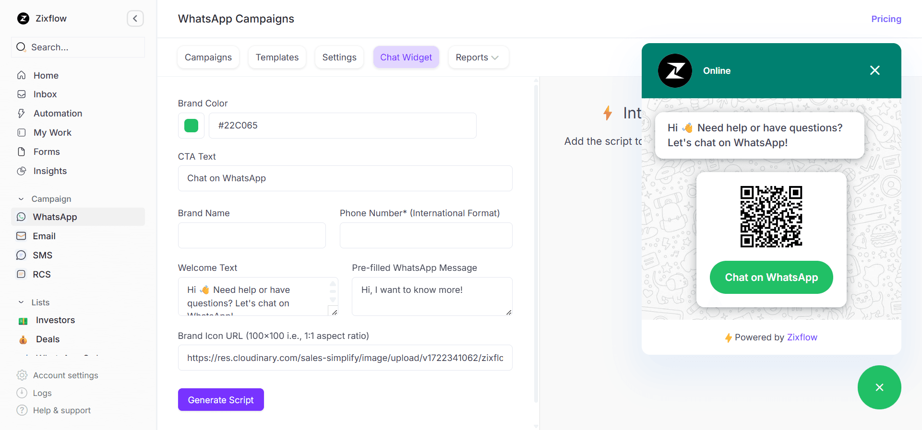Collapse the Campaign section in sidebar

[x=21, y=199]
